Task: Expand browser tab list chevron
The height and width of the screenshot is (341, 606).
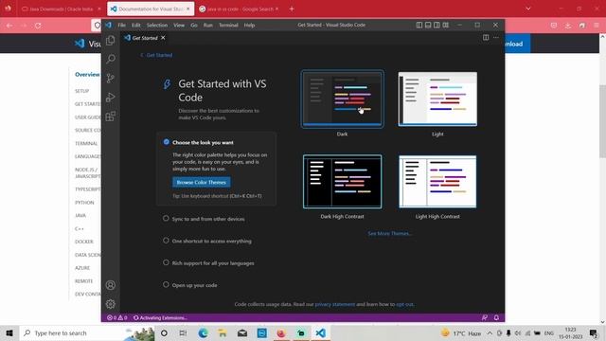Action: coord(528,9)
